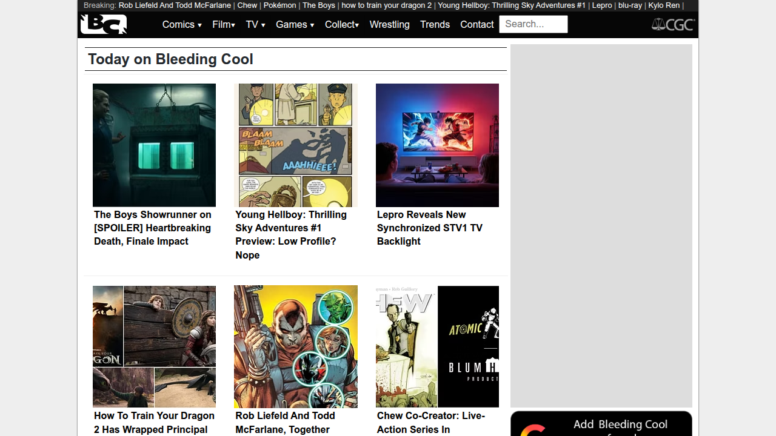
Task: Read How To Train Your Dragon 2 headline
Action: 154,423
